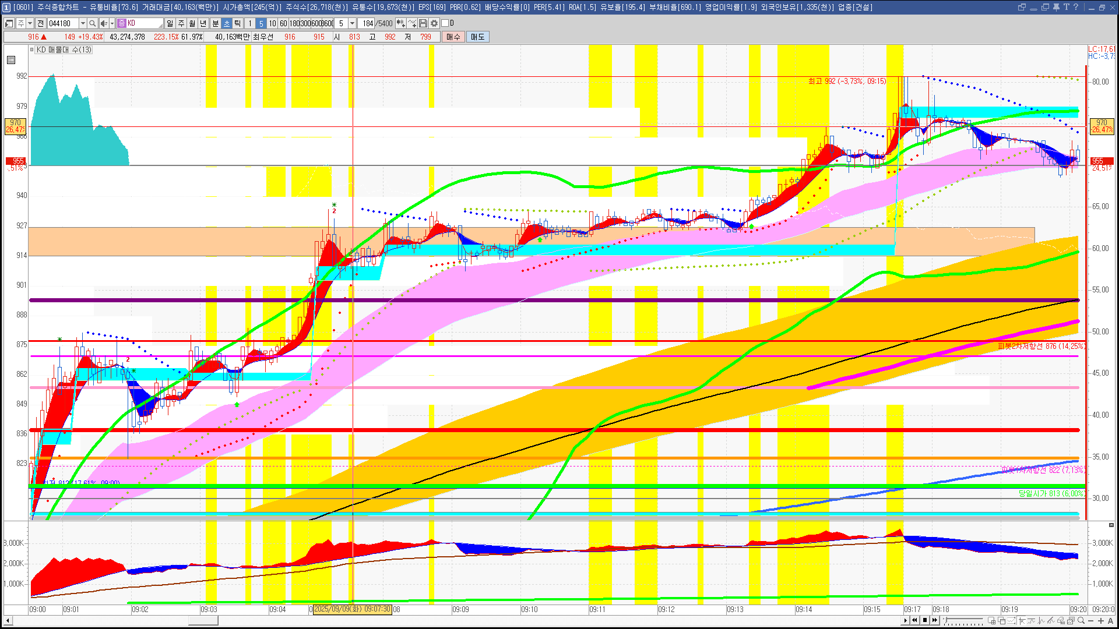1119x629 pixels.
Task: Select the 5 interval toggle button
Action: [261, 23]
